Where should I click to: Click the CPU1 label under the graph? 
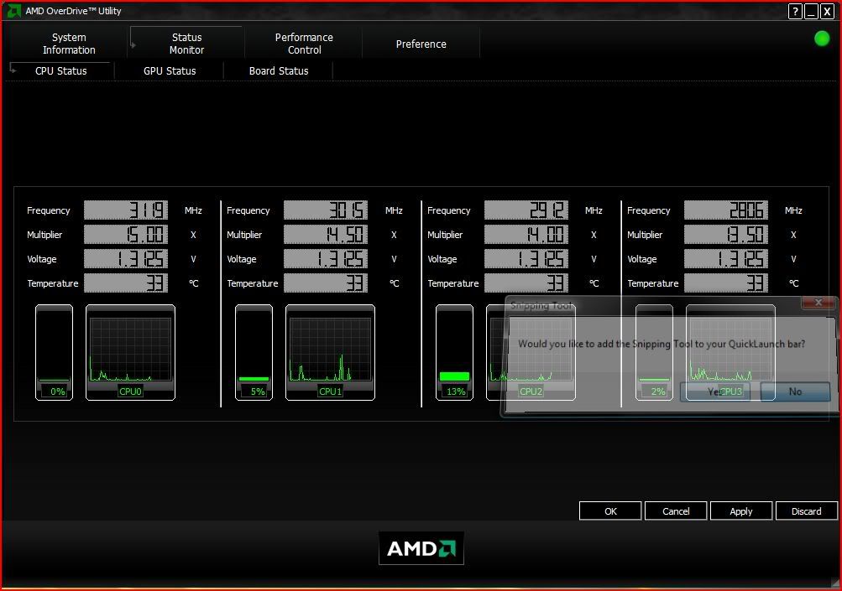(330, 391)
